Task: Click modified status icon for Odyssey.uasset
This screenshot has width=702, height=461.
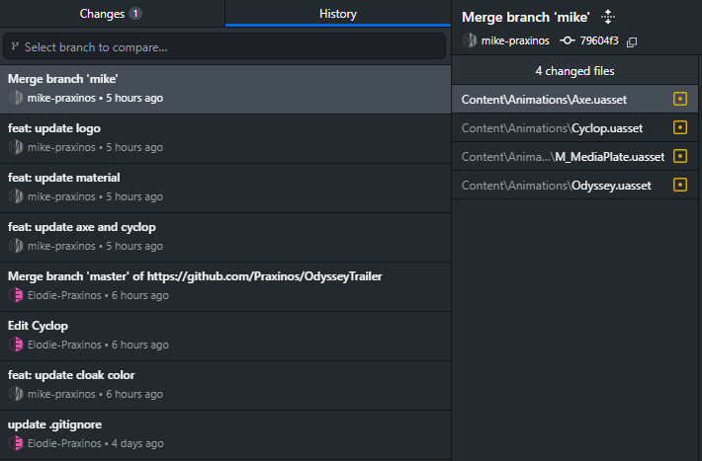Action: (x=679, y=186)
